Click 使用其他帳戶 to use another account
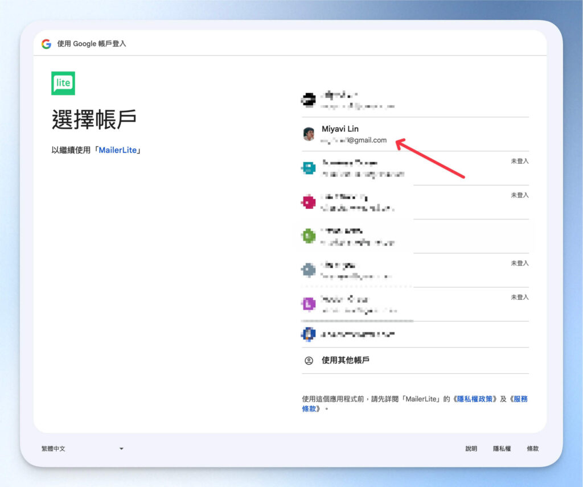The image size is (583, 487). [415, 360]
